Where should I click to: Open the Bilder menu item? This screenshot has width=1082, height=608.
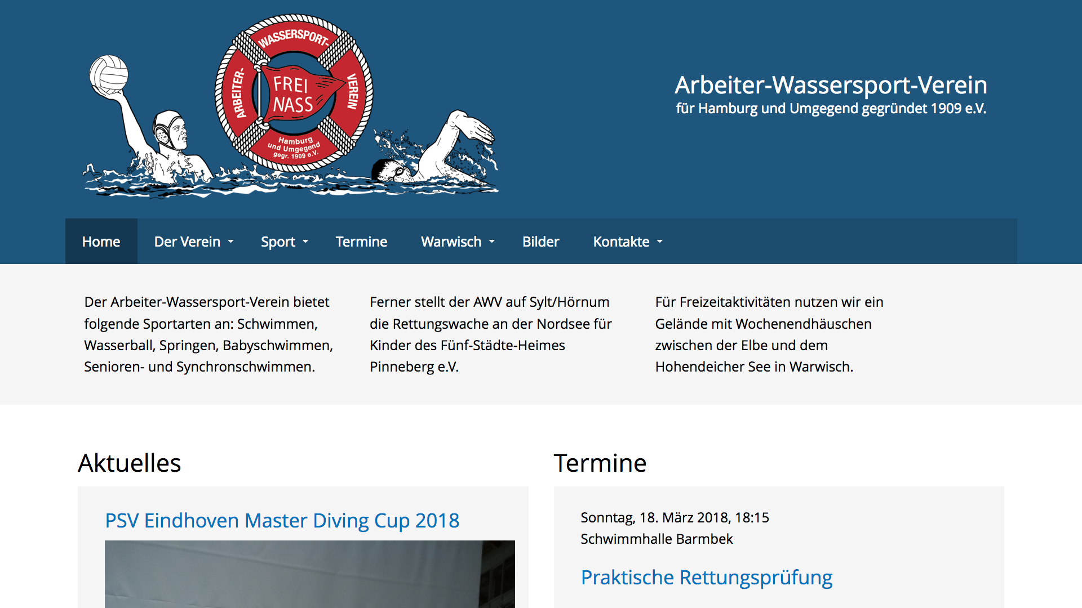click(540, 242)
